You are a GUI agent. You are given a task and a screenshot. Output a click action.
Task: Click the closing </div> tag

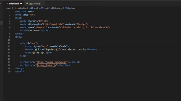24,56
